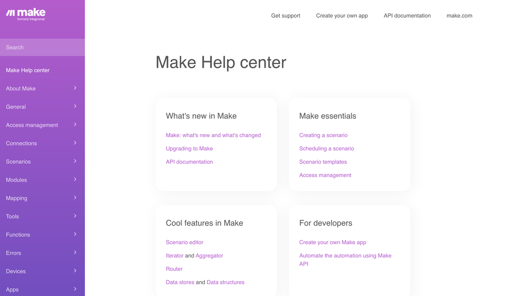Open the Scenario templates link
Image resolution: width=509 pixels, height=296 pixels.
(x=323, y=162)
